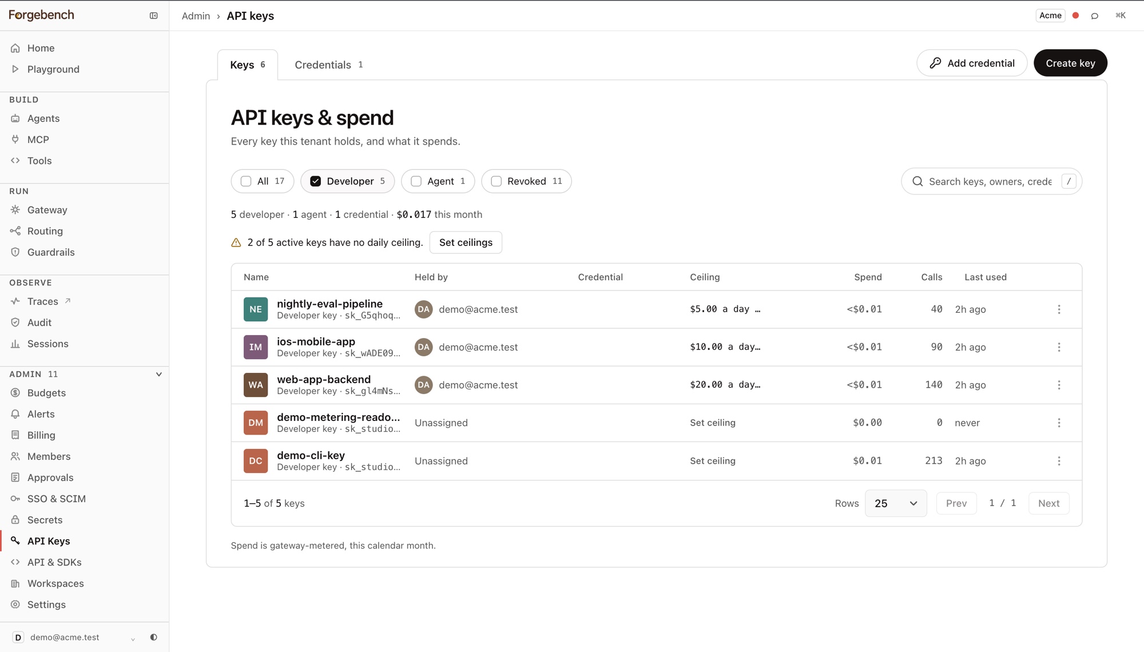
Task: Open row actions for demo-cli-key
Action: point(1059,461)
